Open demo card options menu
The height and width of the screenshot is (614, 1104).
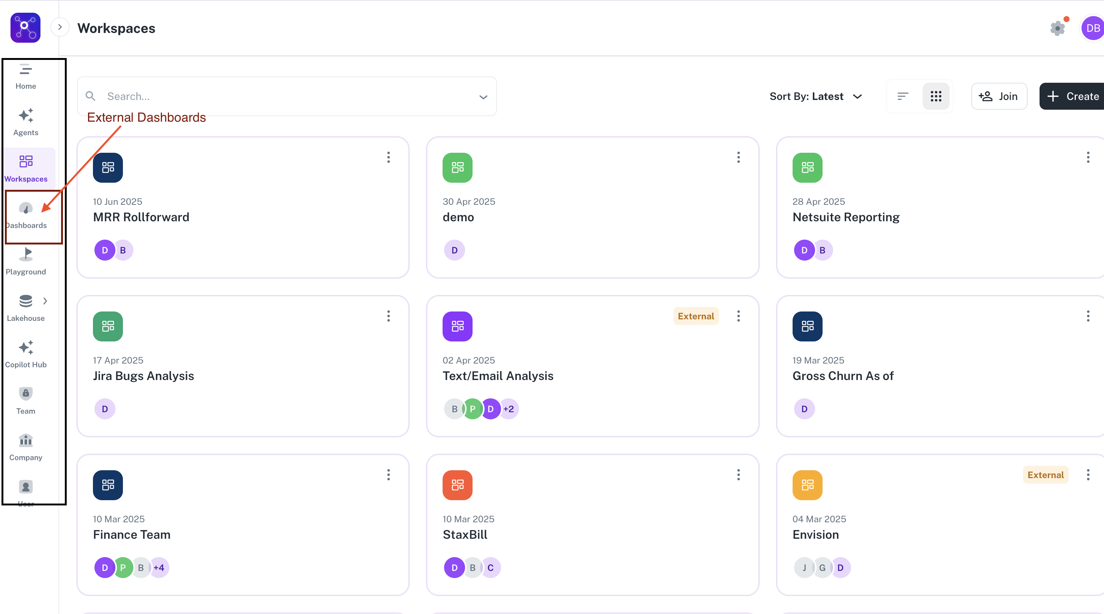click(x=738, y=157)
